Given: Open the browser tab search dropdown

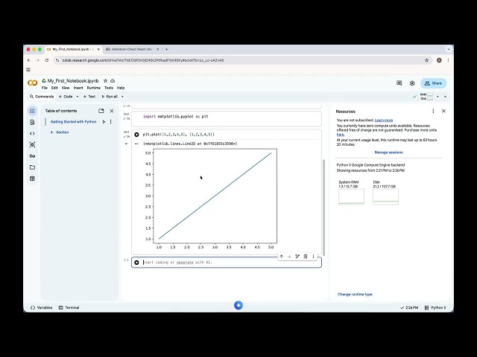Looking at the screenshot, I should pyautogui.click(x=449, y=49).
